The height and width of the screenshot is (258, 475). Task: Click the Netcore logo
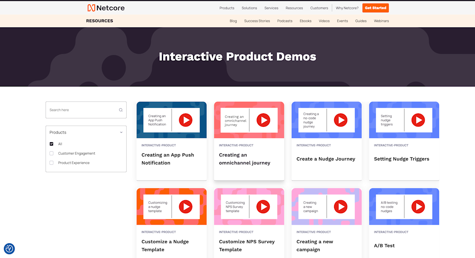point(106,8)
